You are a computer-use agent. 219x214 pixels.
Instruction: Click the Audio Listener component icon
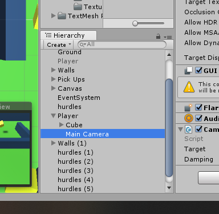coord(189,118)
